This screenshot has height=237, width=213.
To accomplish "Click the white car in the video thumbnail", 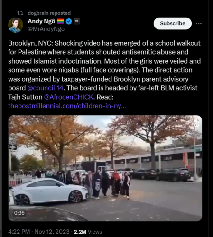I will click(49, 191).
